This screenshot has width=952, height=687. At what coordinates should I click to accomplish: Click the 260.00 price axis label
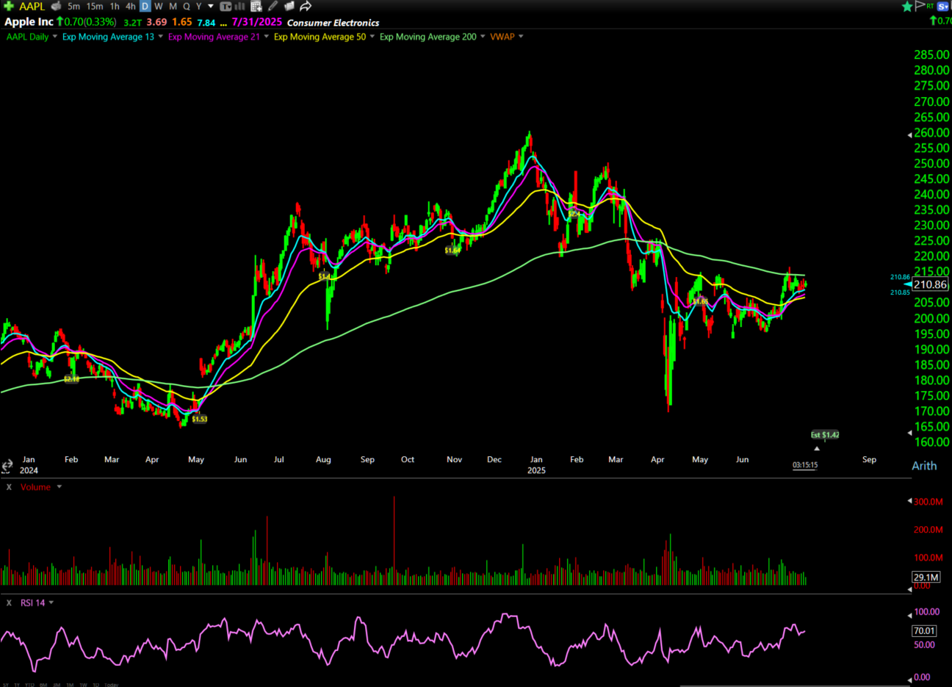931,132
